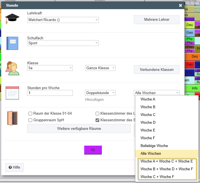The height and width of the screenshot is (183, 200).
Task: Click the door room icon
Action: click(x=12, y=118)
